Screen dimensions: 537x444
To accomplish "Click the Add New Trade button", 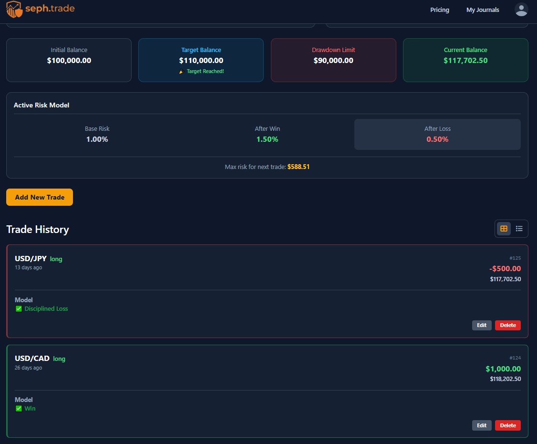I will click(x=40, y=197).
